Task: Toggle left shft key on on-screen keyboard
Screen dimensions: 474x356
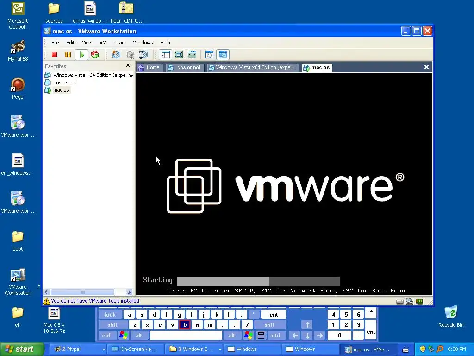Action: tap(112, 325)
